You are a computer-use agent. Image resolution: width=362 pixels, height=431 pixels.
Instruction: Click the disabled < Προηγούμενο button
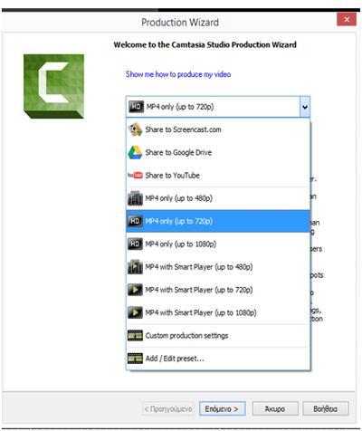168,409
